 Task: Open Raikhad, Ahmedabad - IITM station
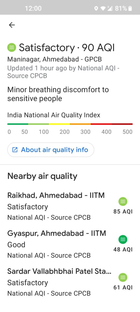[70, 206]
